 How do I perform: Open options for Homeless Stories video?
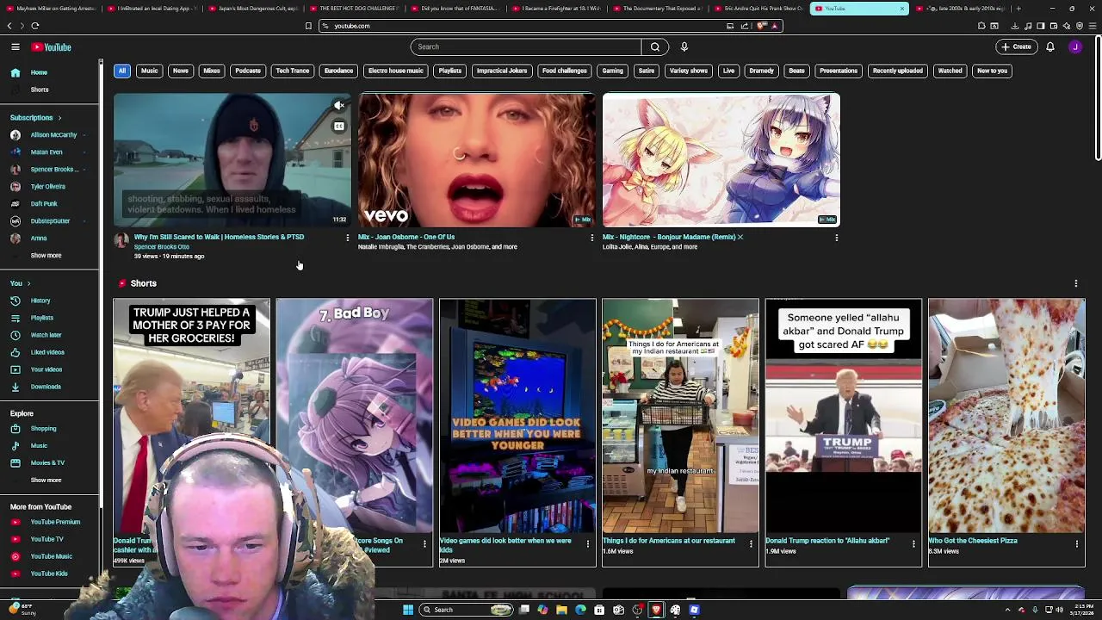[348, 238]
